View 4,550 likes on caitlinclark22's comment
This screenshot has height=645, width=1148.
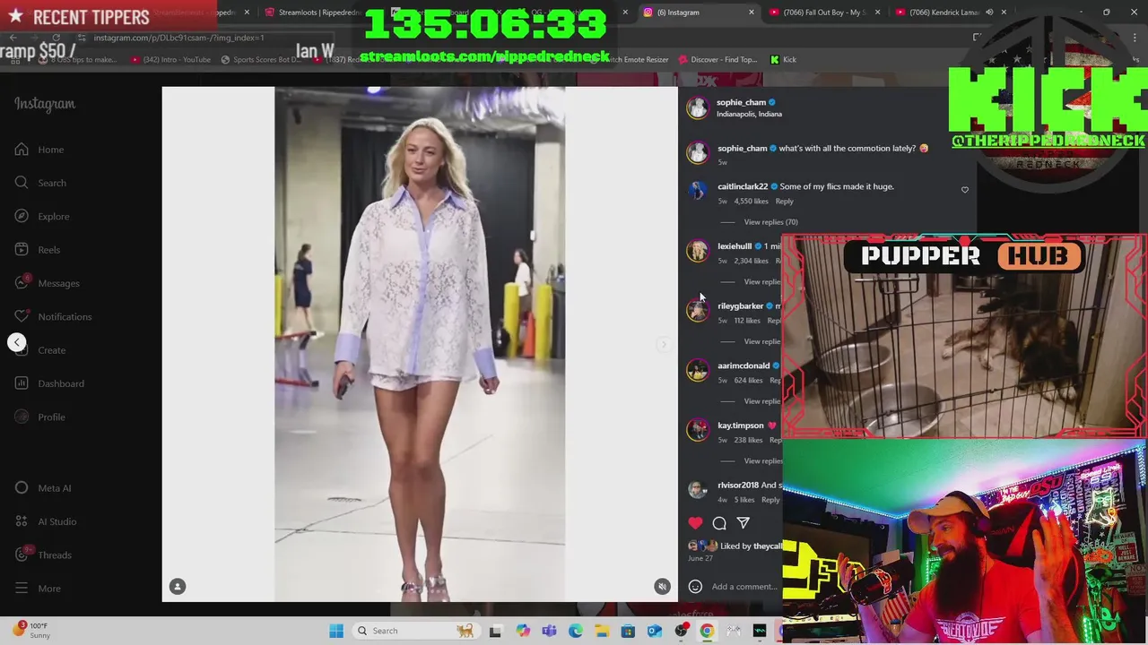752,202
